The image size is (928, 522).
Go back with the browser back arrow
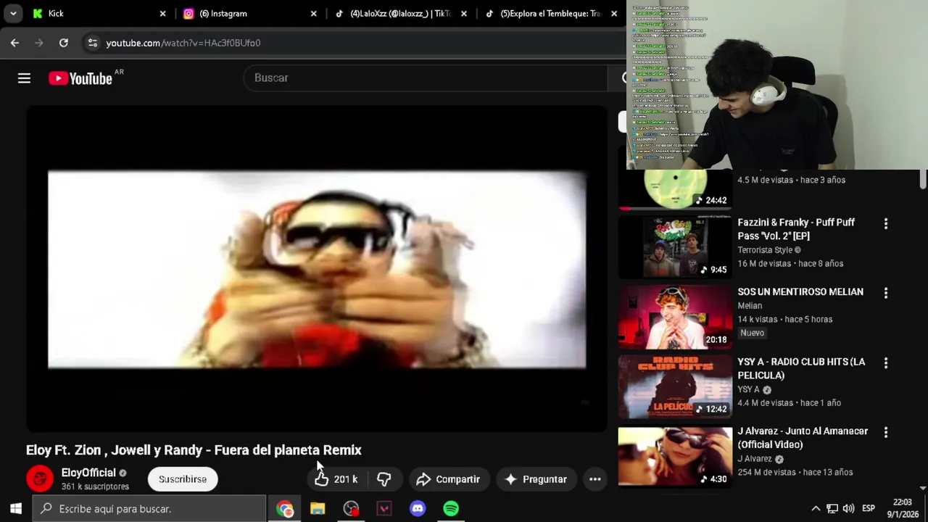[14, 43]
